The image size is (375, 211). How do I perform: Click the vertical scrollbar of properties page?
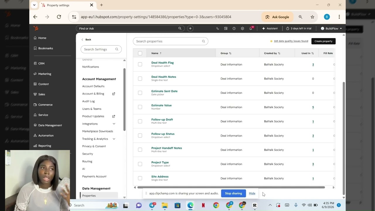344,138
